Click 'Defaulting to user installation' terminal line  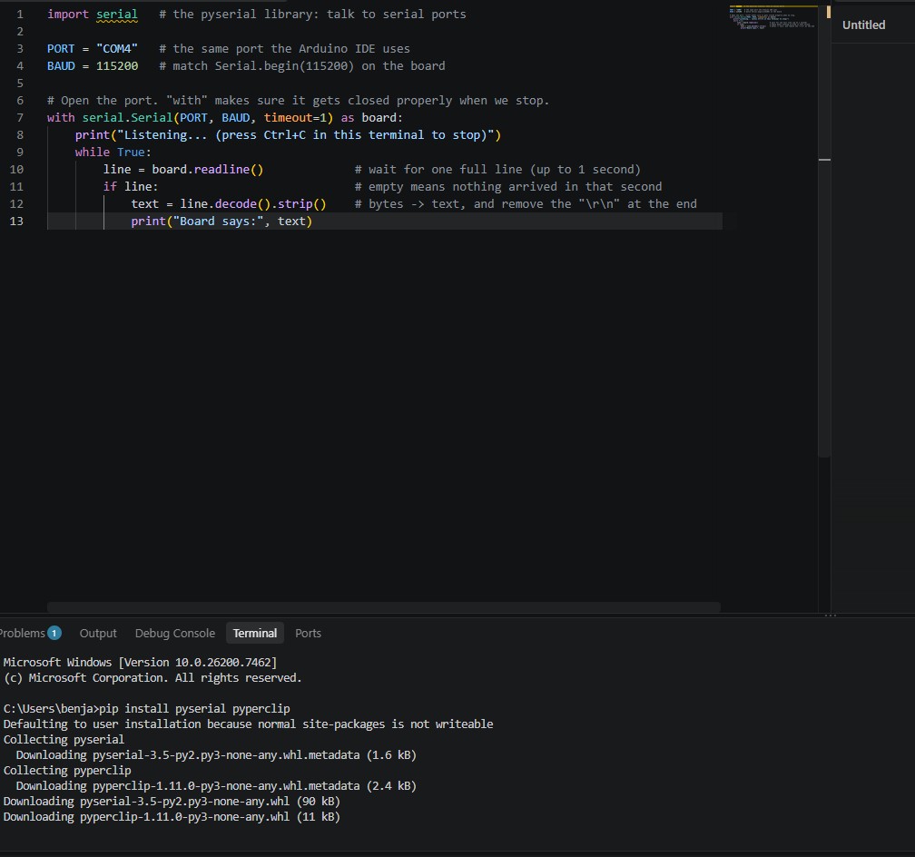pos(248,724)
